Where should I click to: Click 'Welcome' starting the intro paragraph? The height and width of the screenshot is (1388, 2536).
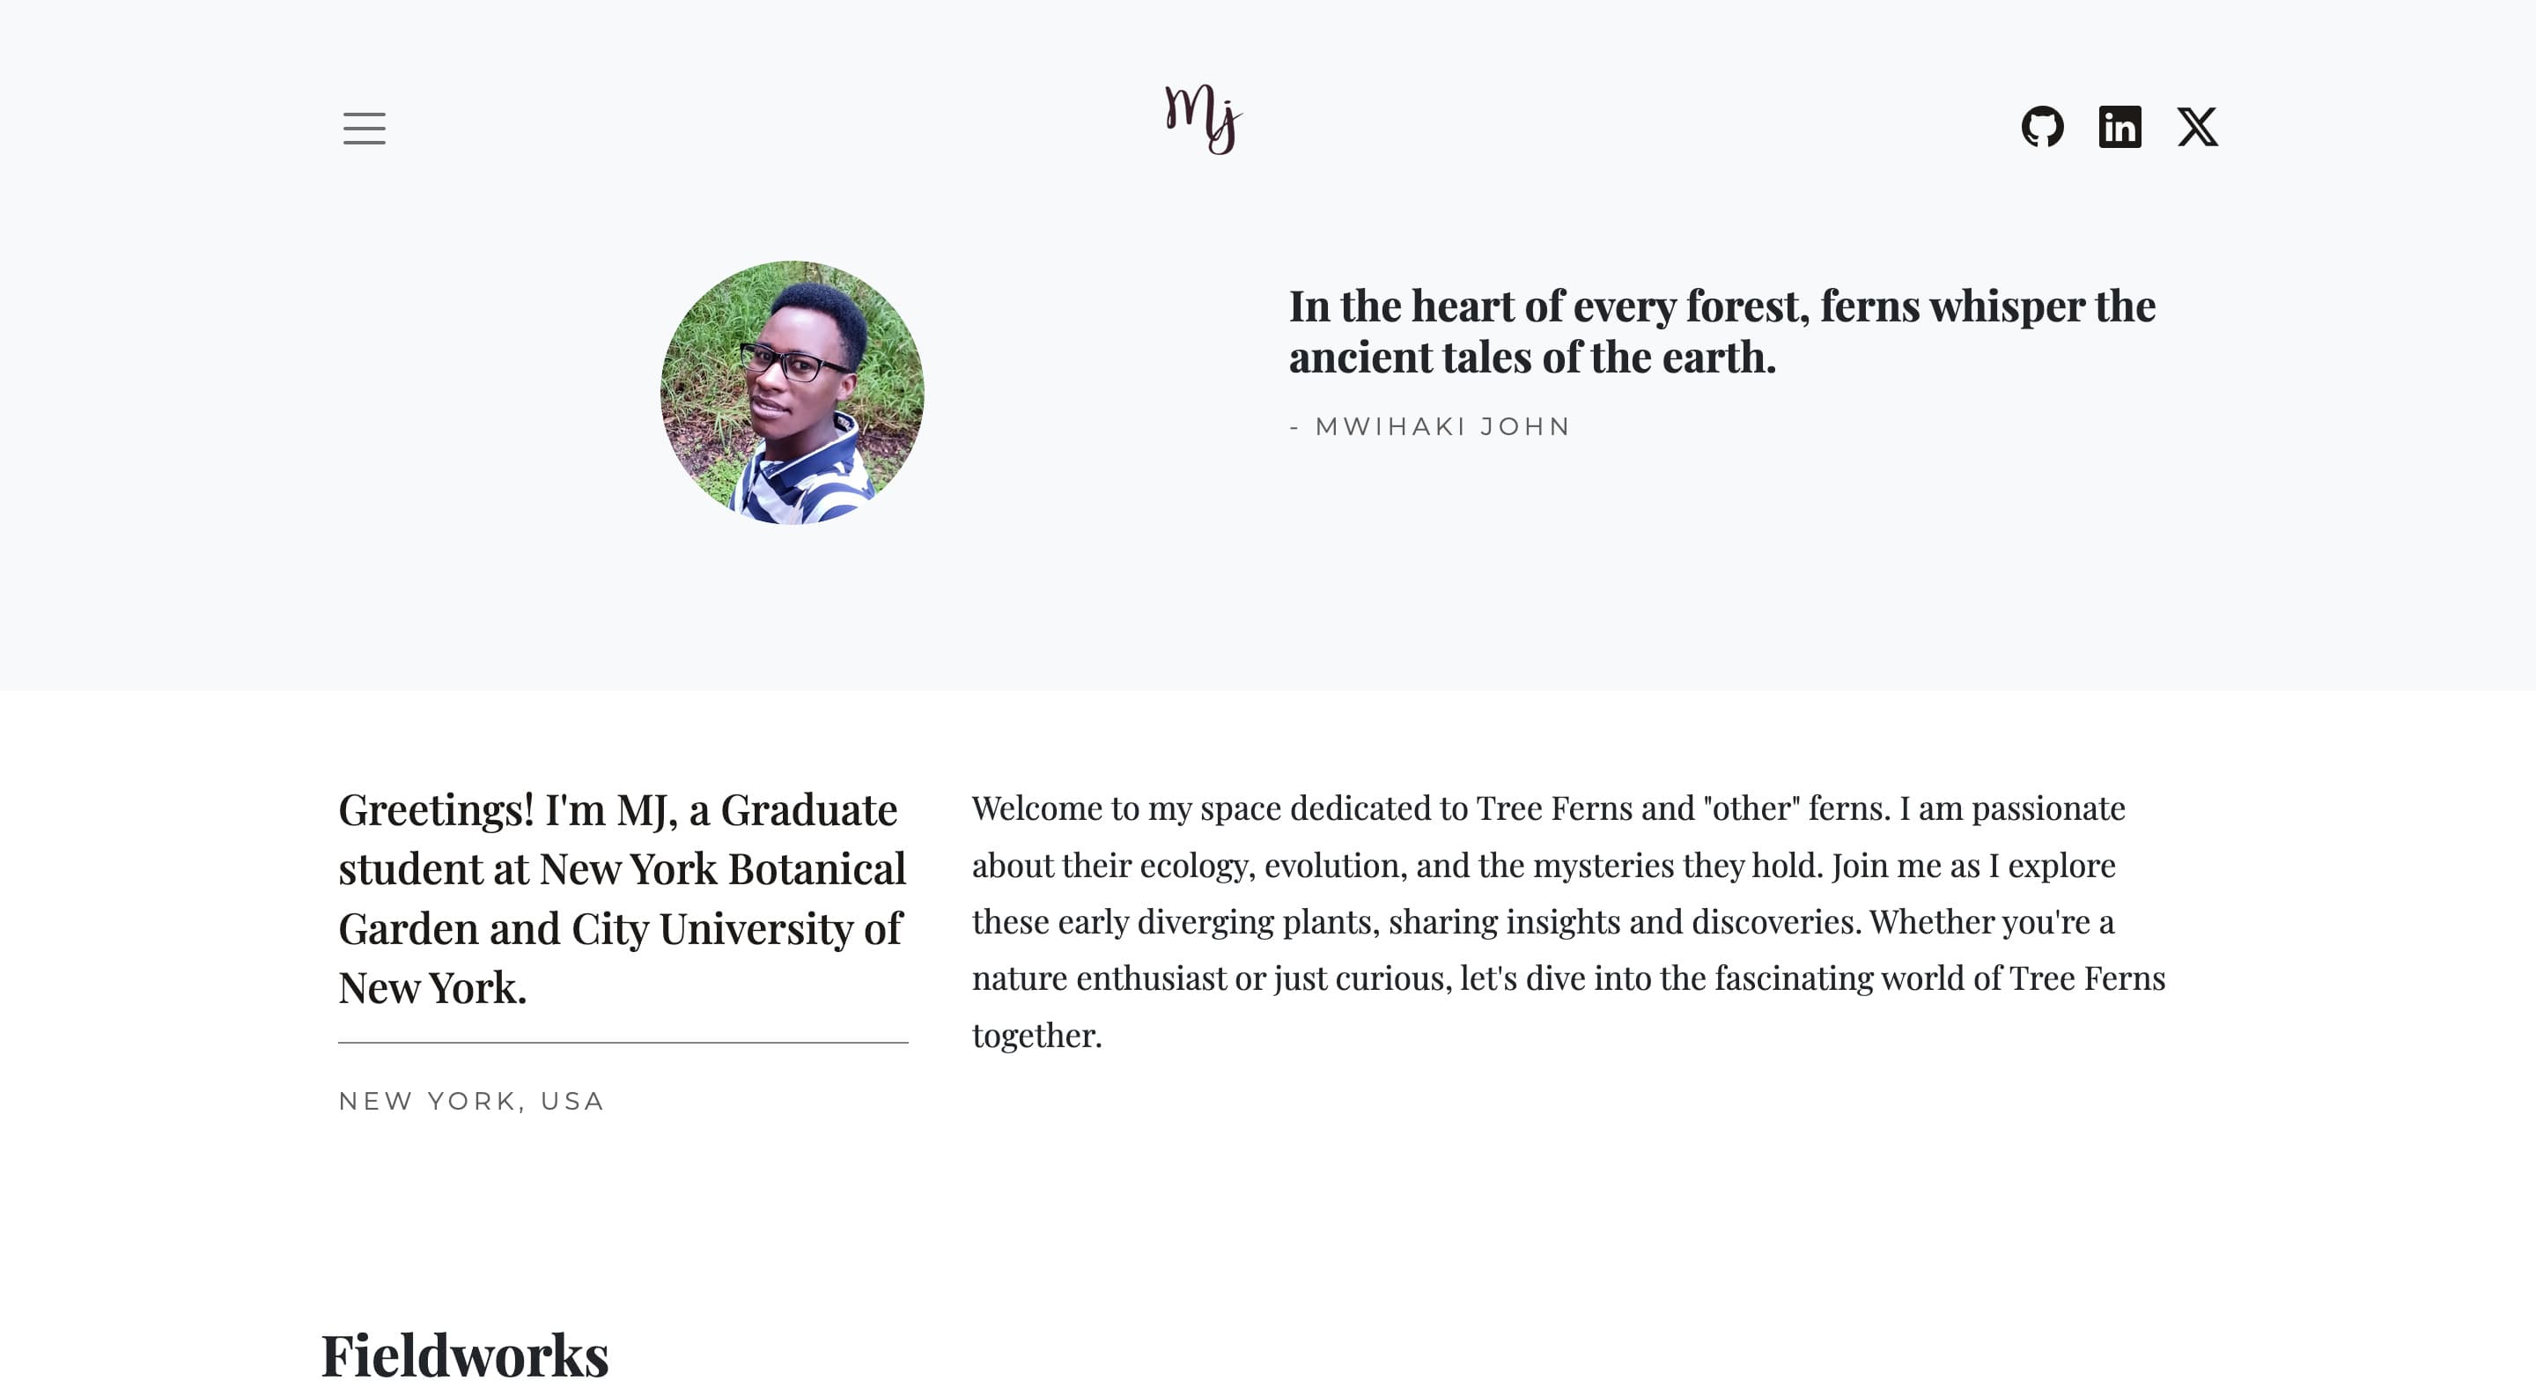[1036, 808]
